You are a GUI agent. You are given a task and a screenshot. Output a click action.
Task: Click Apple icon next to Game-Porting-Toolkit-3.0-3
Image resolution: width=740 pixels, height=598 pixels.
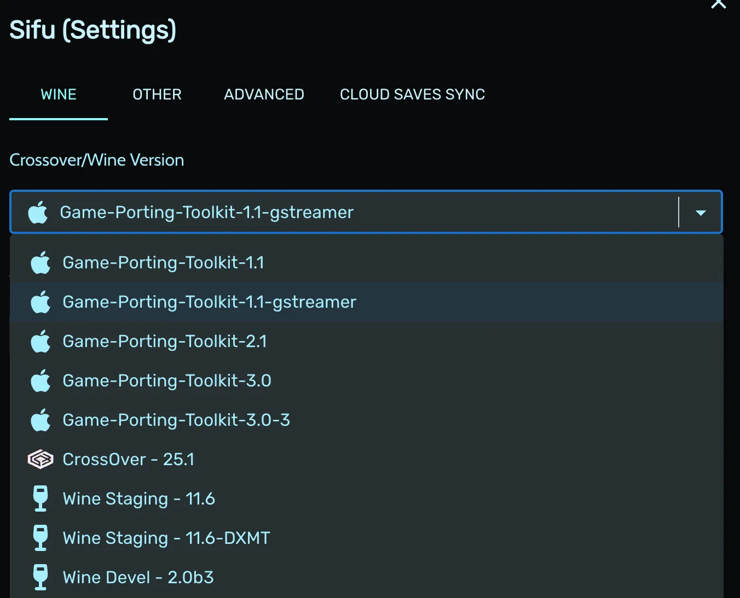tap(41, 420)
